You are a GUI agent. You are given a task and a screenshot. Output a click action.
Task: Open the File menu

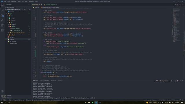coord(5,1)
